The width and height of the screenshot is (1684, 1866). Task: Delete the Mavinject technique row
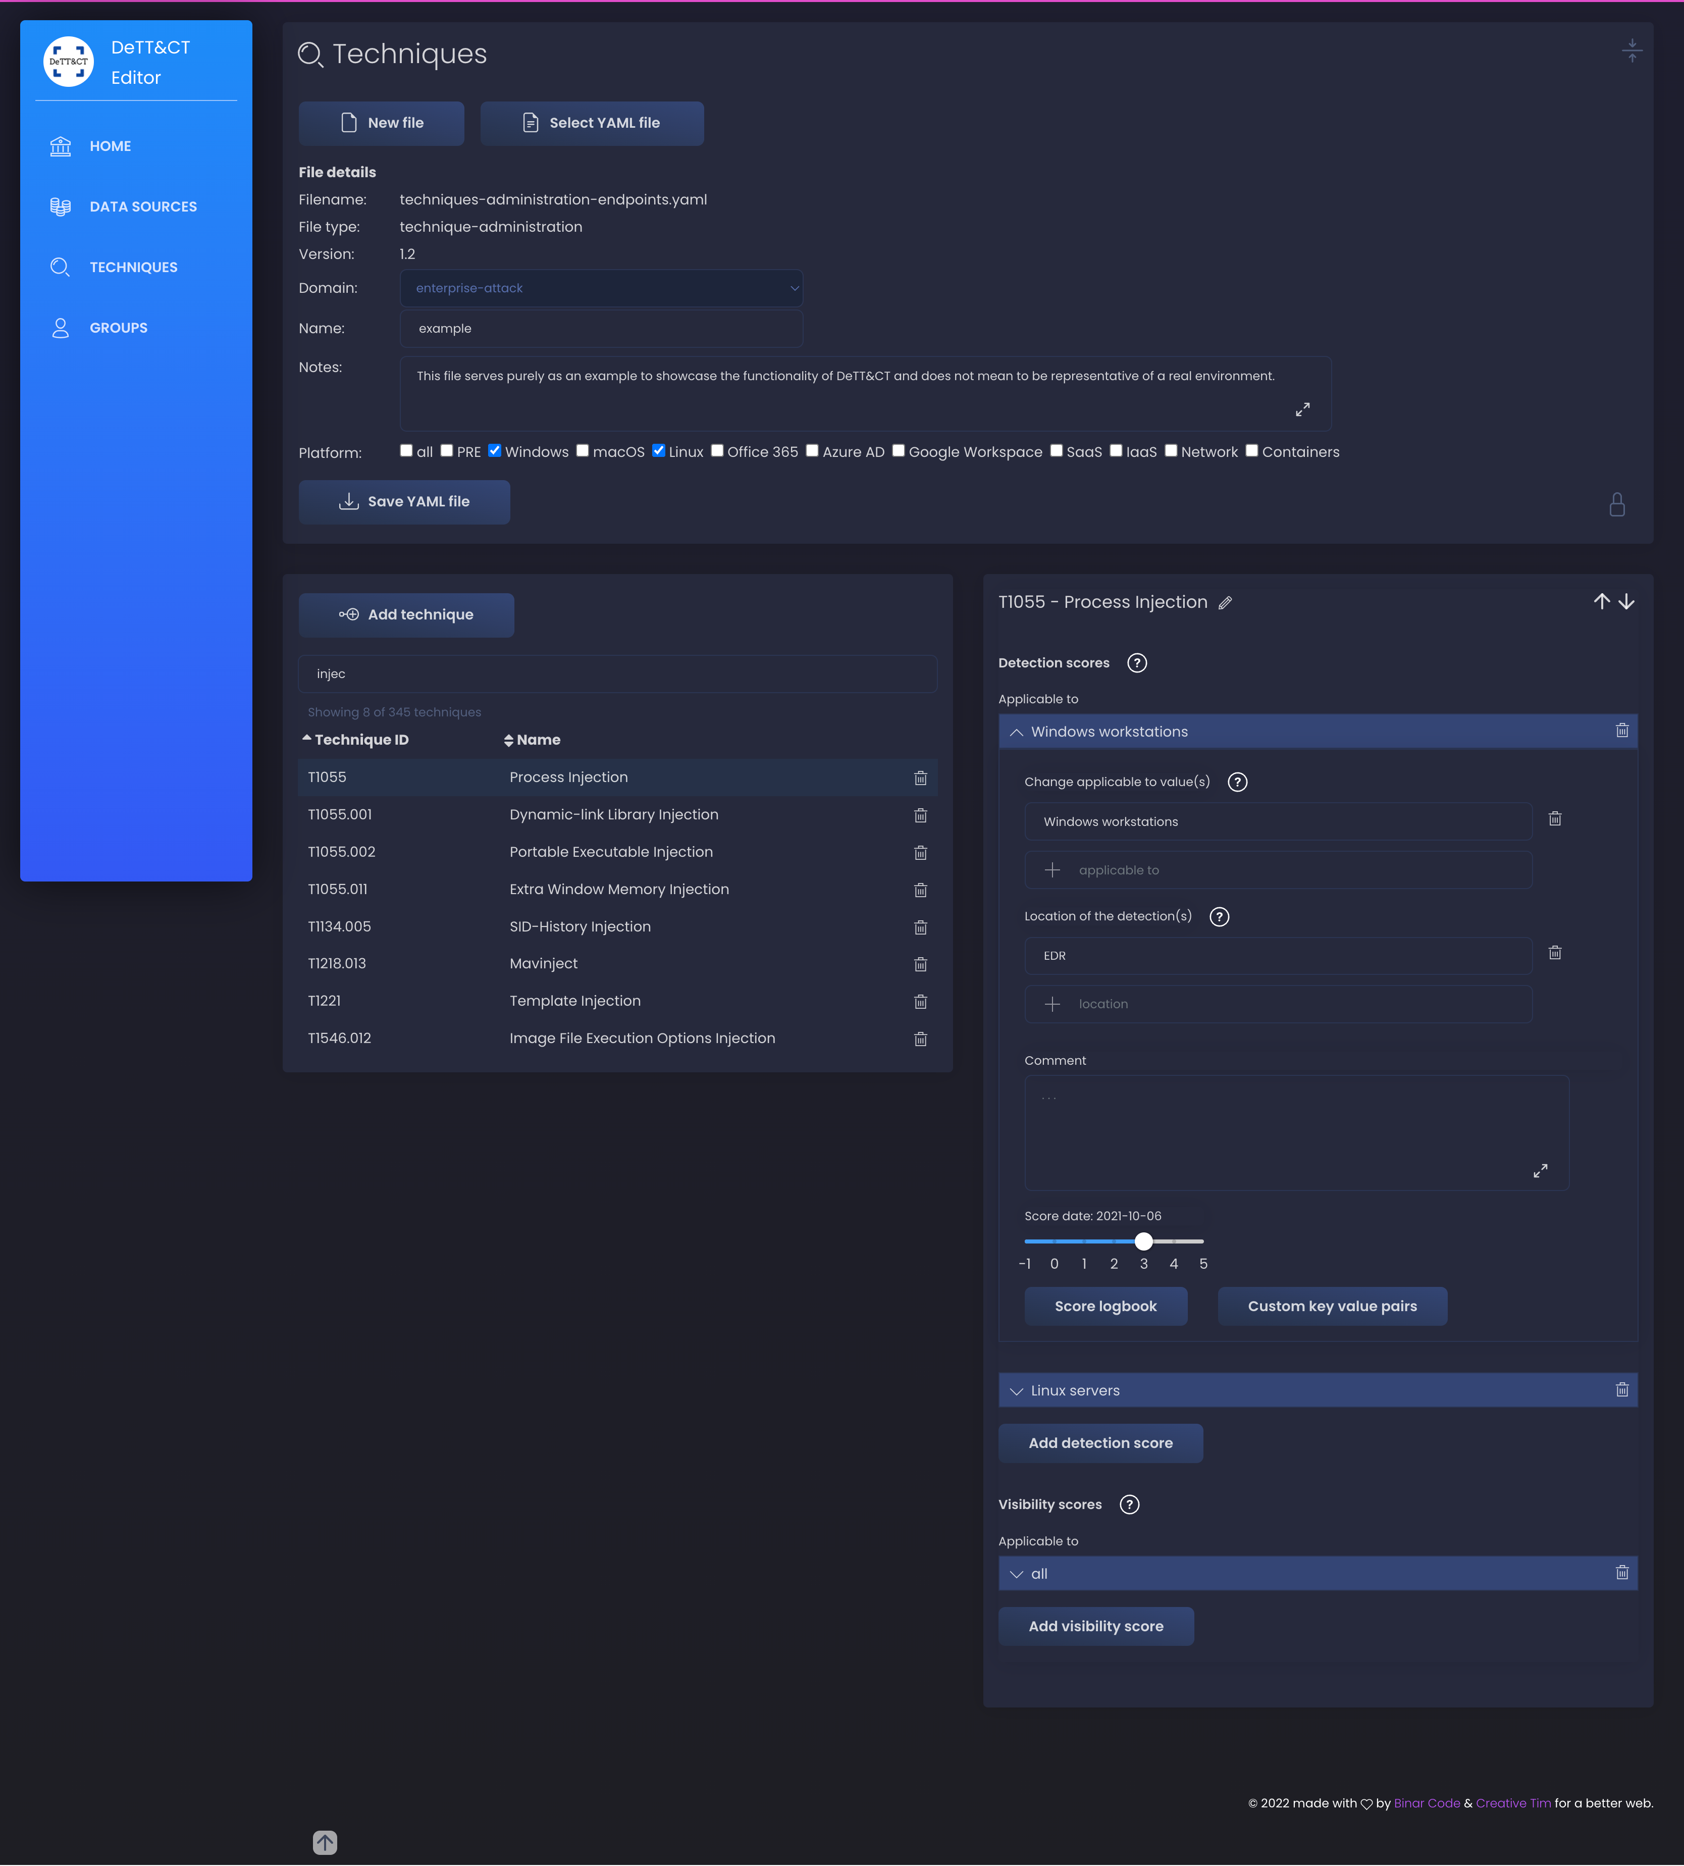[x=920, y=964]
